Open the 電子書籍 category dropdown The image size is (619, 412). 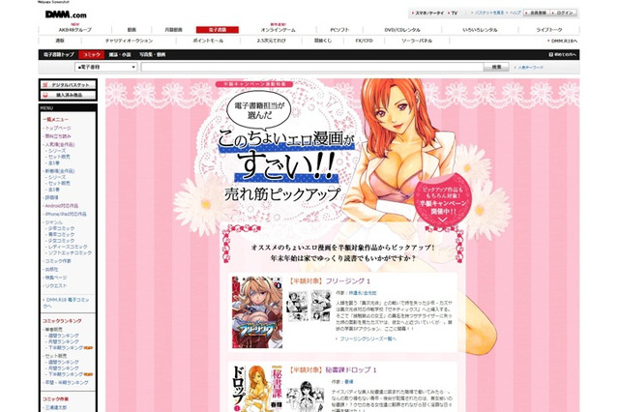(x=106, y=67)
